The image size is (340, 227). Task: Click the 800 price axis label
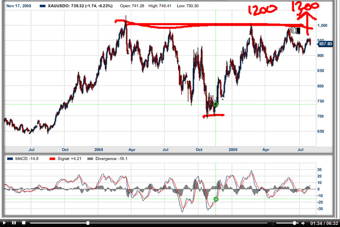(x=321, y=86)
